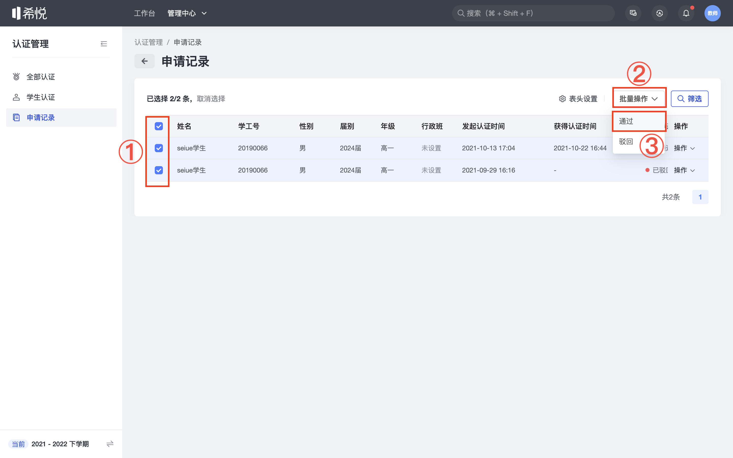
Task: Click the 获得认证时间 column header
Action: (575, 126)
